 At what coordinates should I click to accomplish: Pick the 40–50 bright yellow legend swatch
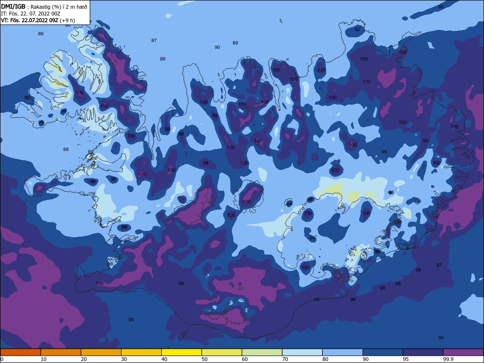click(x=181, y=352)
